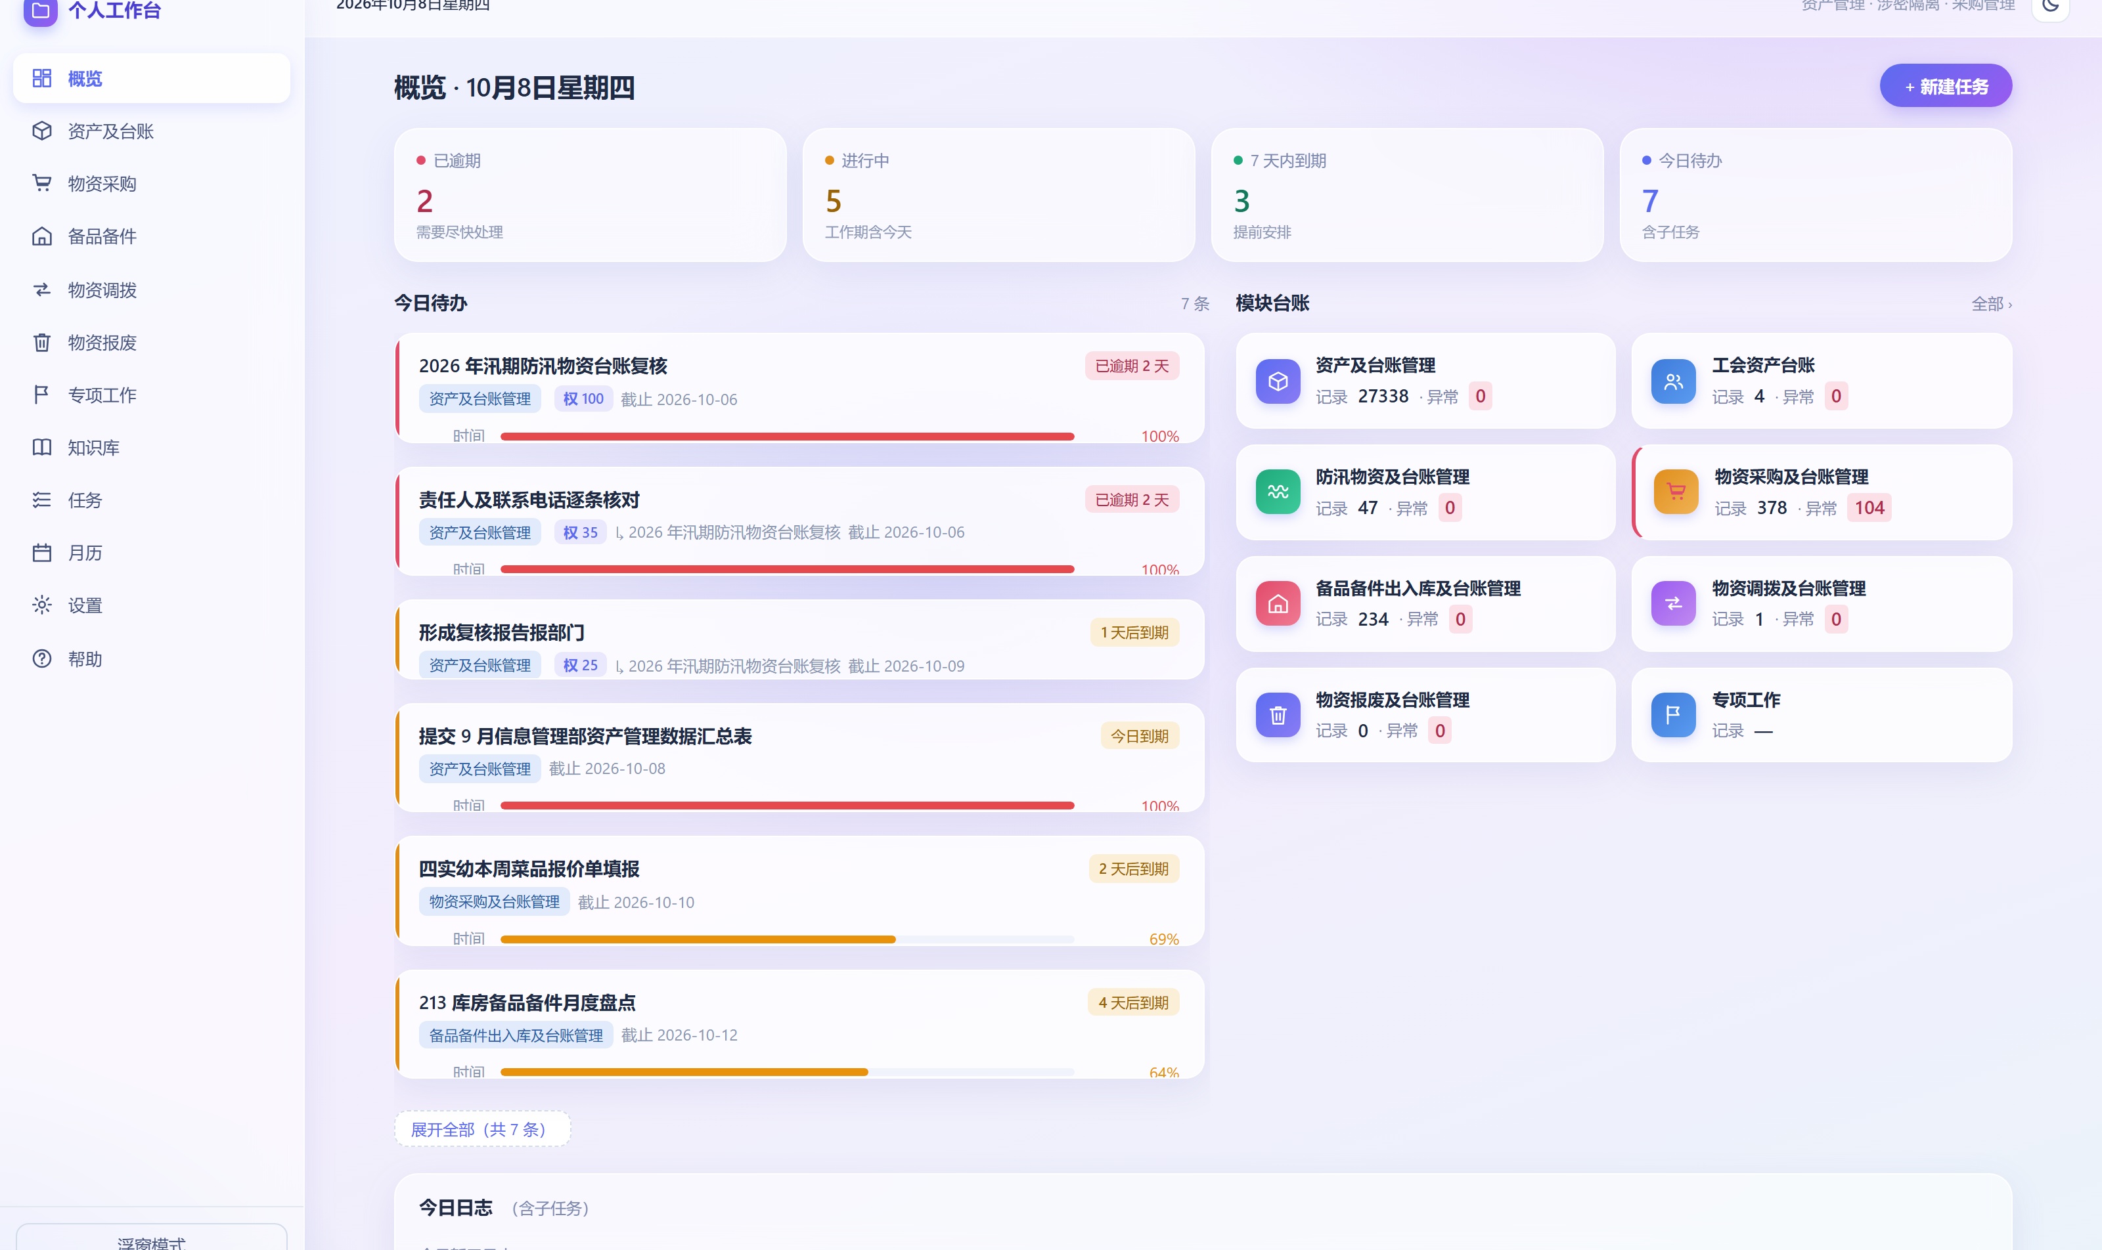Click 四实幼本周菜品报价单填报 69% time progress bar
The height and width of the screenshot is (1250, 2102).
point(787,938)
